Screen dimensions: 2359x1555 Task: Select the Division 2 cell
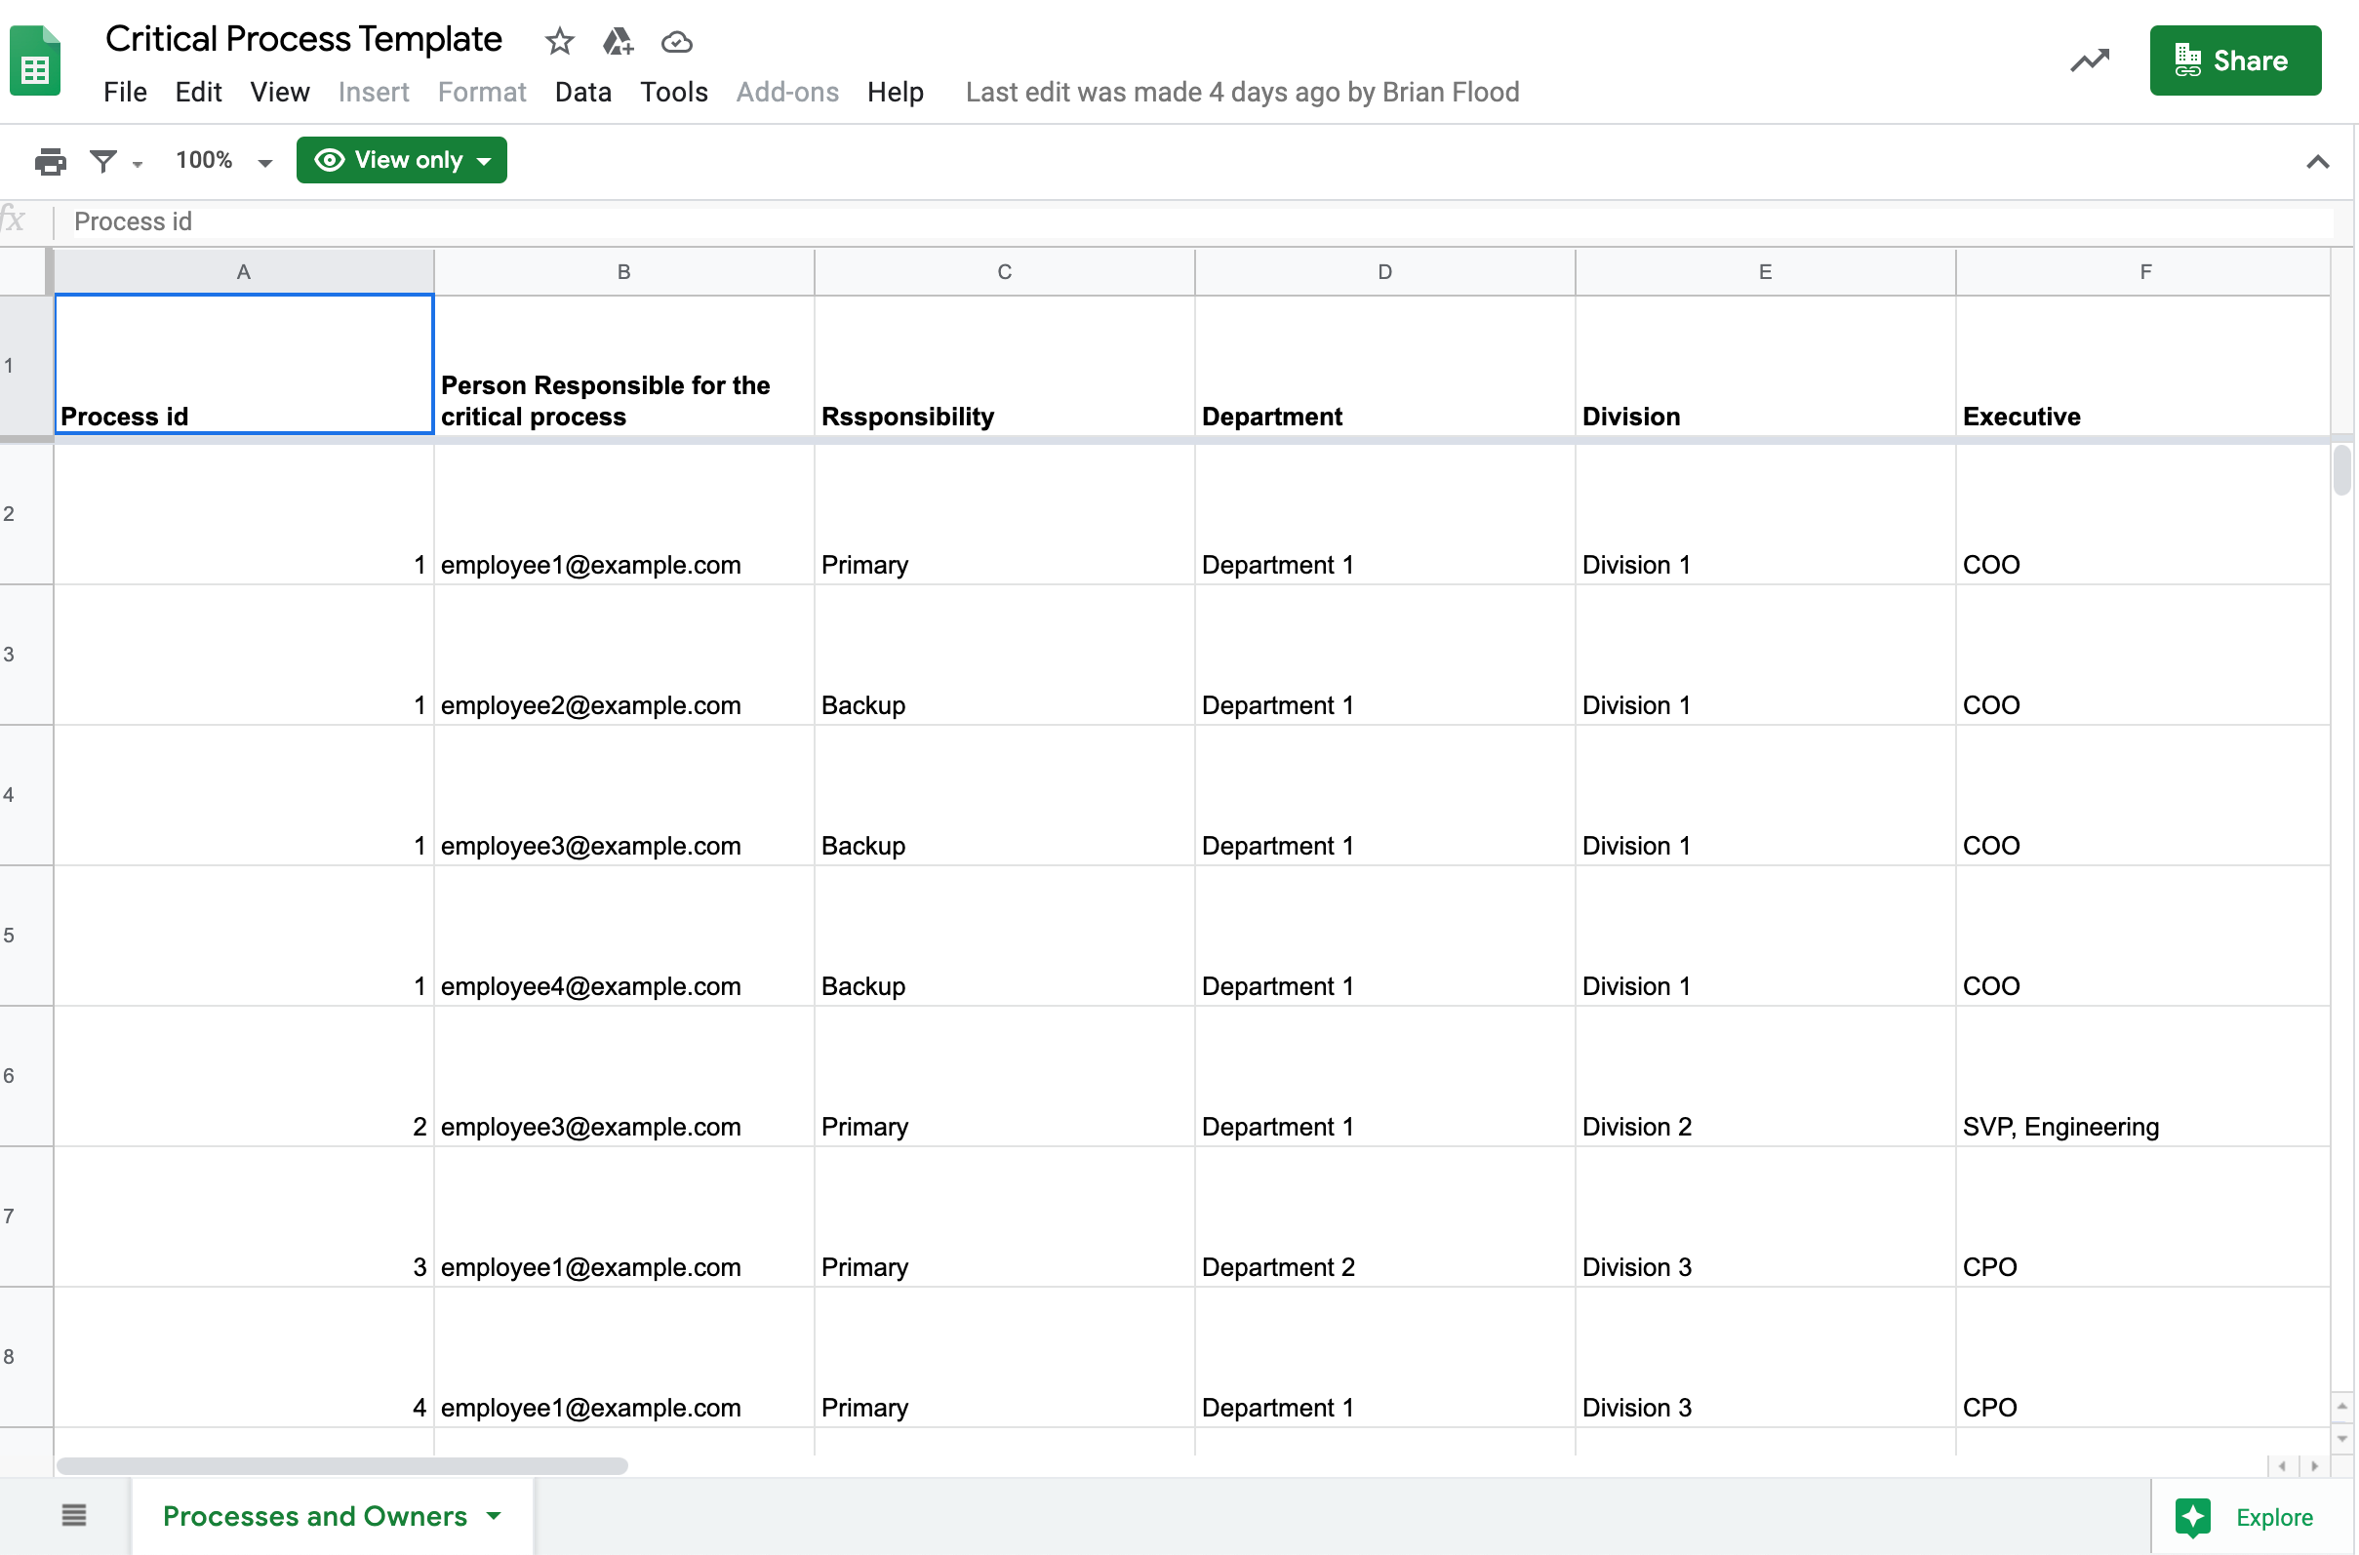[x=1765, y=1077]
